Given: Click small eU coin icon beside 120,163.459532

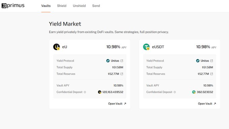Looking at the screenshot, I should 100,92.
